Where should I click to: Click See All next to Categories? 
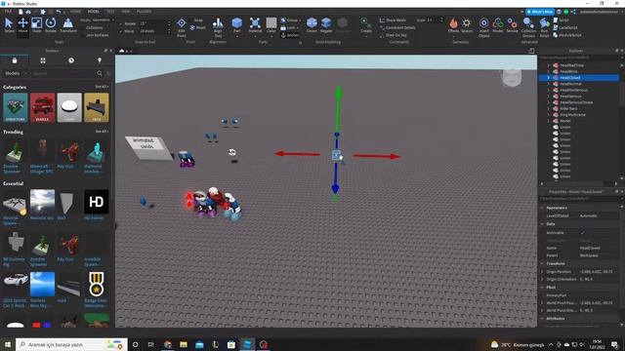coord(102,87)
